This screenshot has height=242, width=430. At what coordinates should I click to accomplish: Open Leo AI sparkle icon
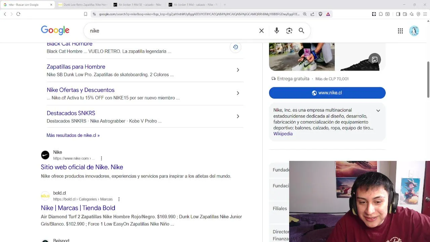click(x=412, y=14)
